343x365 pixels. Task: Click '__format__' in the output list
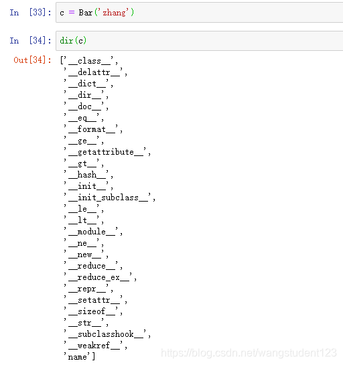point(91,129)
